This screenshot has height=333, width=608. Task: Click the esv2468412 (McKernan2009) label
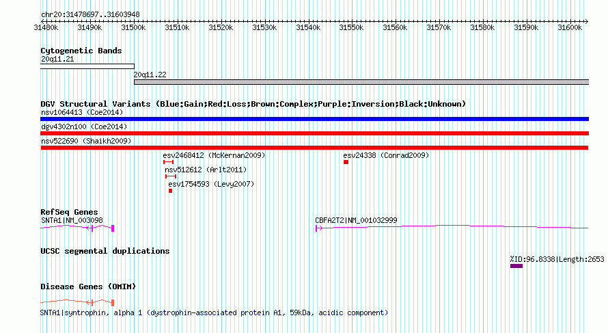214,155
